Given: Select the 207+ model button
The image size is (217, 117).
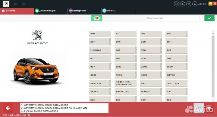Looking at the screenshot, I should point(125,42).
